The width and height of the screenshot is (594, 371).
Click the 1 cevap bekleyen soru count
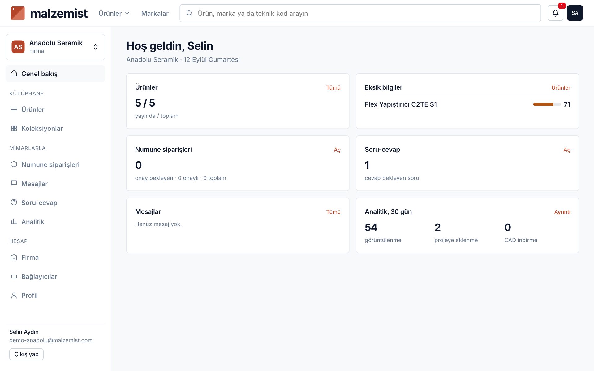pos(367,165)
